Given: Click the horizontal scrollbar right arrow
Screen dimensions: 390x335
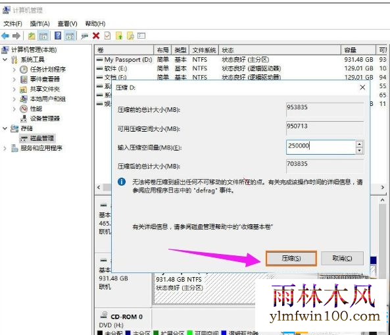Looking at the screenshot, I should [x=383, y=187].
